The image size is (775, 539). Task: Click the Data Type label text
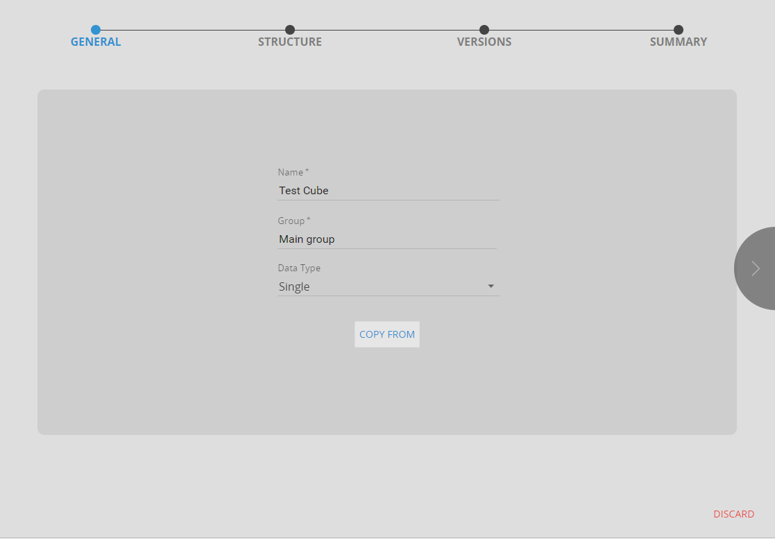[x=299, y=268]
